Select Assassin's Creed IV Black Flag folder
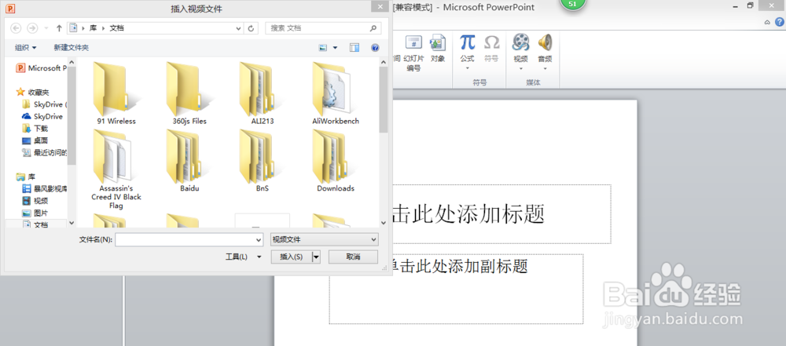 (116, 169)
